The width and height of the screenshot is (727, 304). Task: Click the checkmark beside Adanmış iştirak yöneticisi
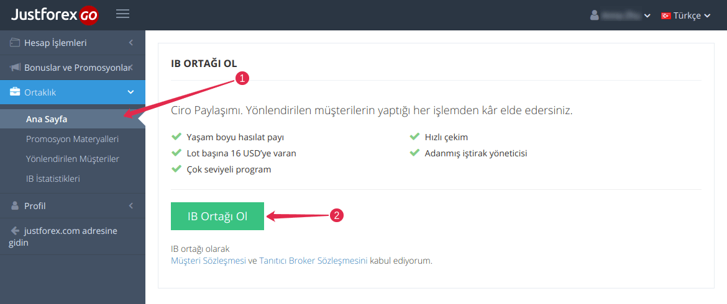[414, 153]
